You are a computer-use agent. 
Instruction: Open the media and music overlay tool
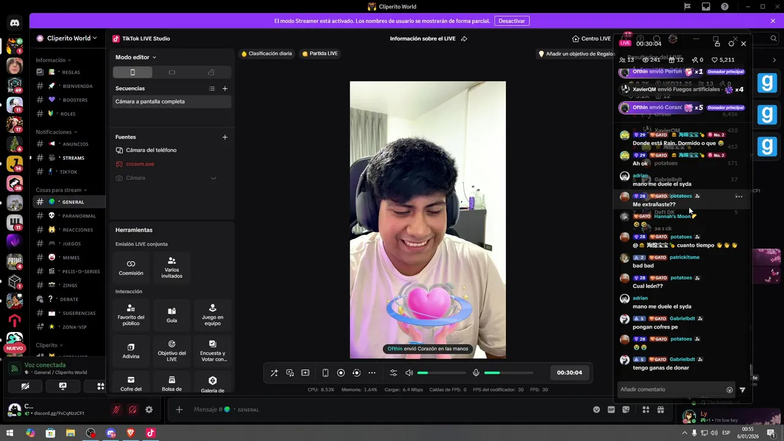tap(290, 372)
